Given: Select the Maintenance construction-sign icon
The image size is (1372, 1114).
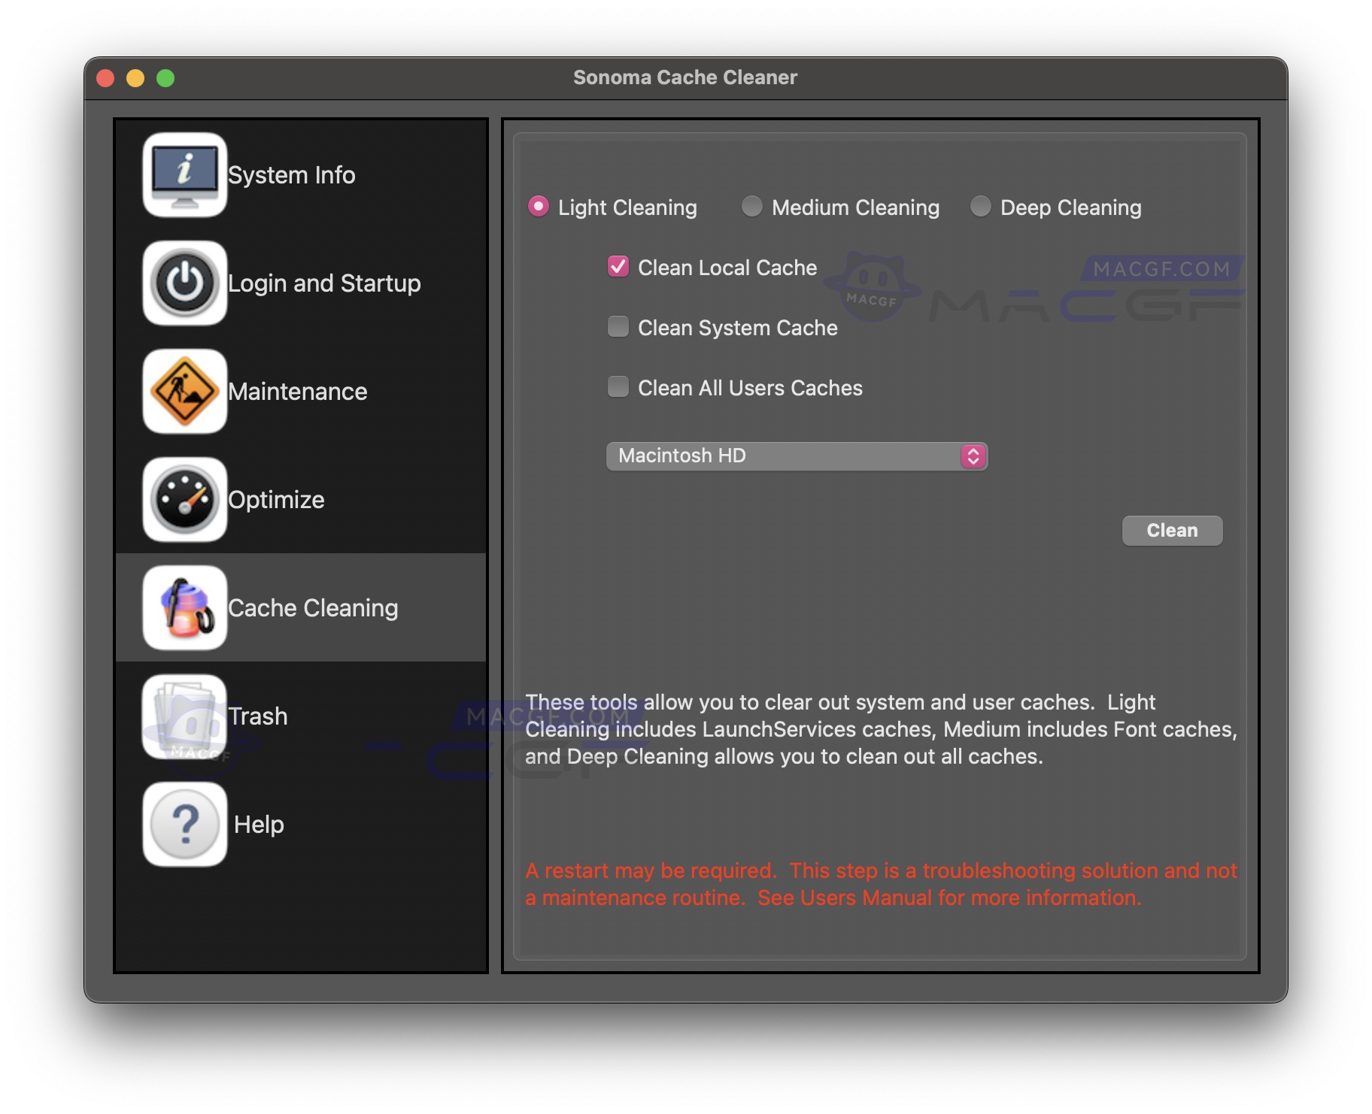Looking at the screenshot, I should click(x=184, y=391).
